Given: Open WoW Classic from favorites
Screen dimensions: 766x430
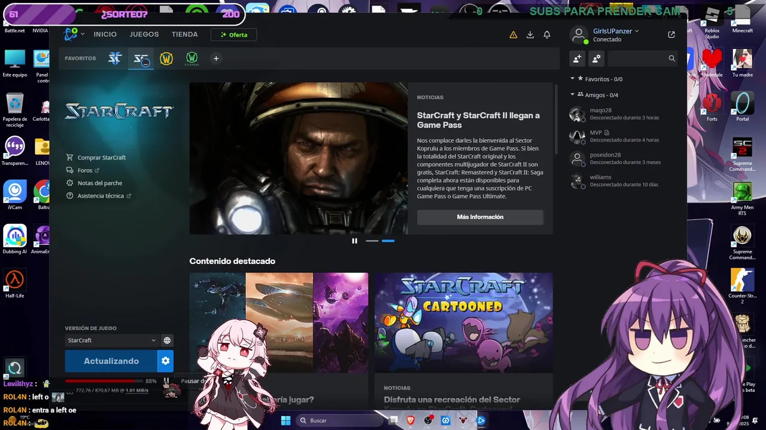Looking at the screenshot, I should [192, 59].
